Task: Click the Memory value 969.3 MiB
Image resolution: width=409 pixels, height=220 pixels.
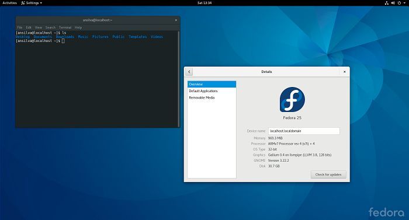Action: click(x=275, y=138)
